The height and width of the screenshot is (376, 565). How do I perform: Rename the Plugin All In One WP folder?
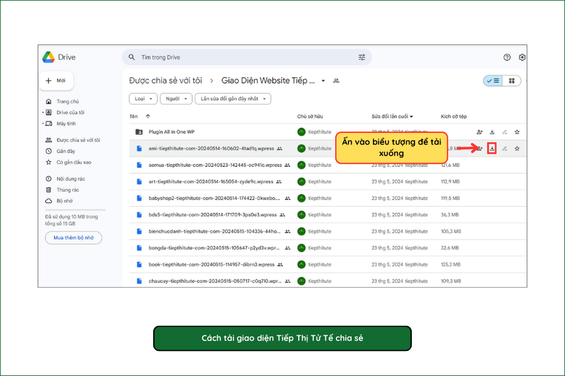pyautogui.click(x=505, y=132)
